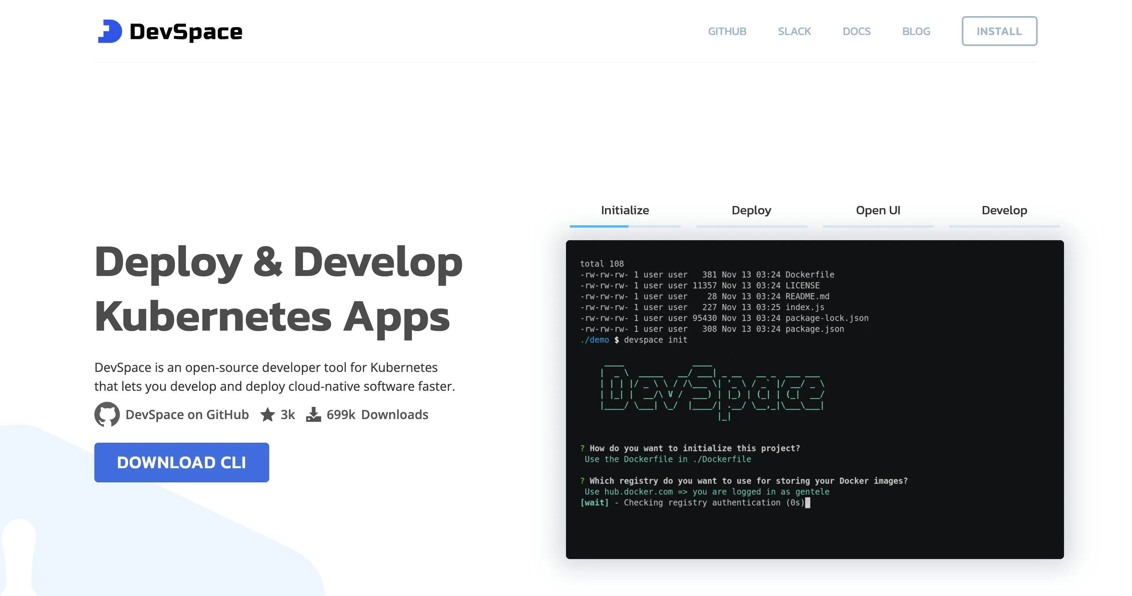1132x596 pixels.
Task: Open the GITHUB navigation link
Action: (727, 31)
